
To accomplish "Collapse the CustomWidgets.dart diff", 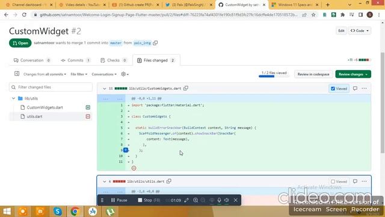I will point(104,89).
